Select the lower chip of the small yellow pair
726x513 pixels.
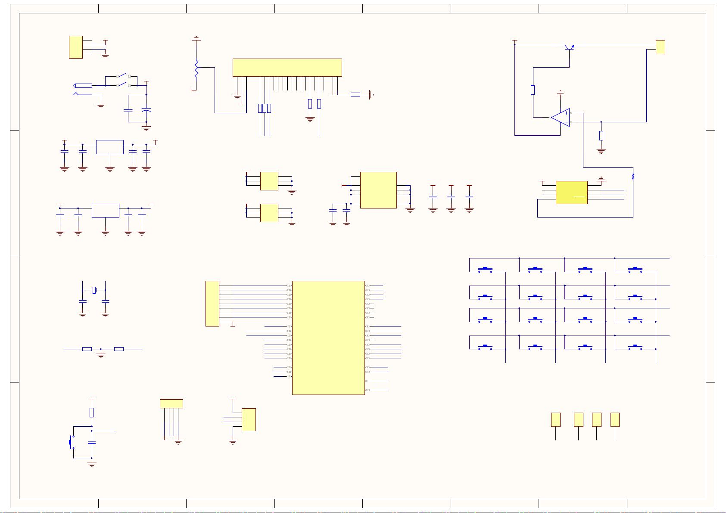point(269,213)
